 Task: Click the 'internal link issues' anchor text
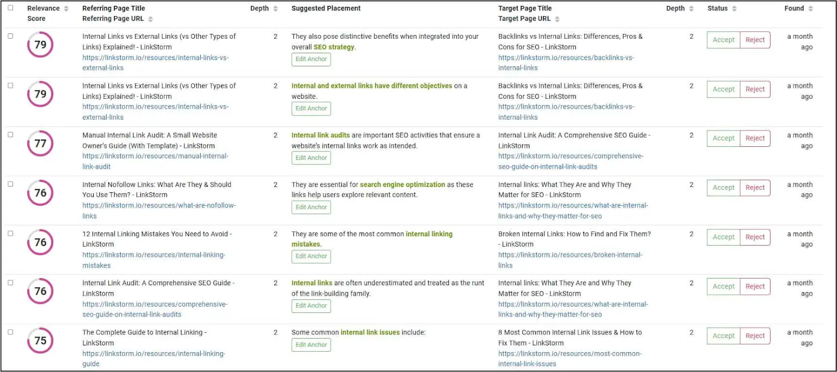click(370, 332)
